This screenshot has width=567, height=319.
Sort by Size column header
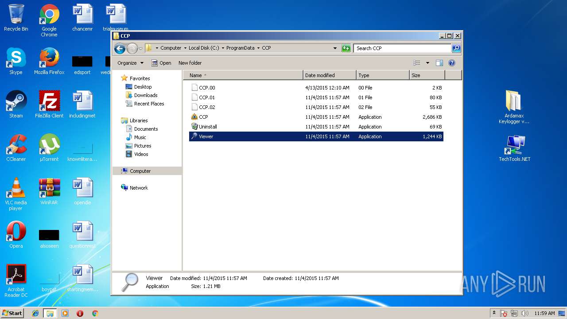(x=427, y=75)
